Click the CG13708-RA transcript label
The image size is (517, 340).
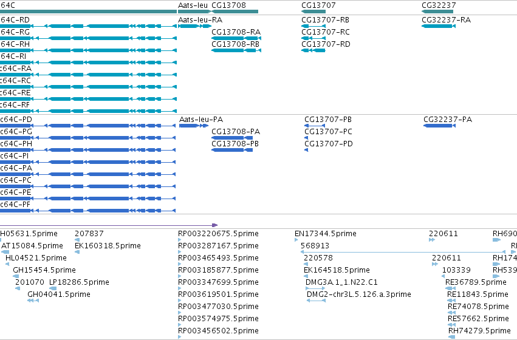coord(236,32)
